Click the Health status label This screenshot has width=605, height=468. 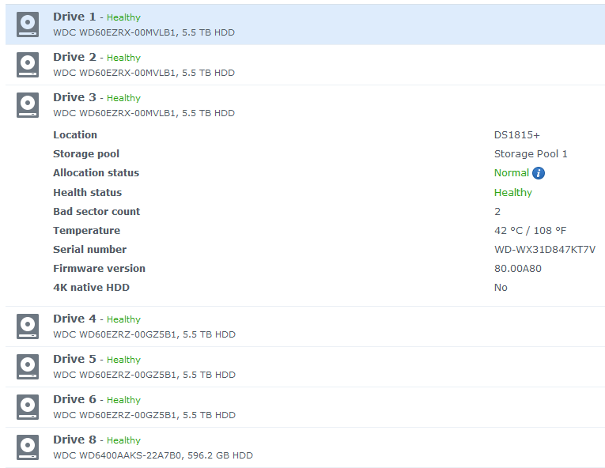[x=88, y=193]
